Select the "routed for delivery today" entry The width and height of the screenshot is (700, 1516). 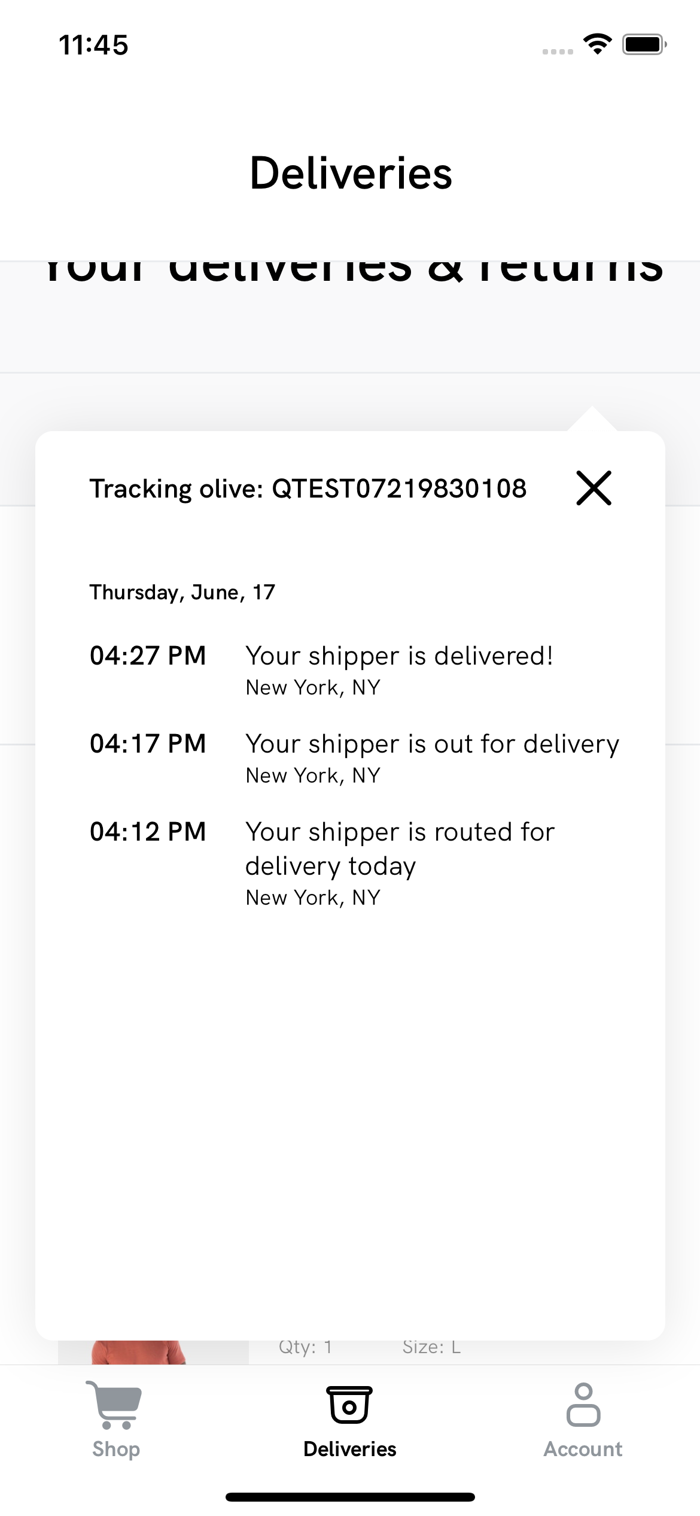(x=400, y=848)
